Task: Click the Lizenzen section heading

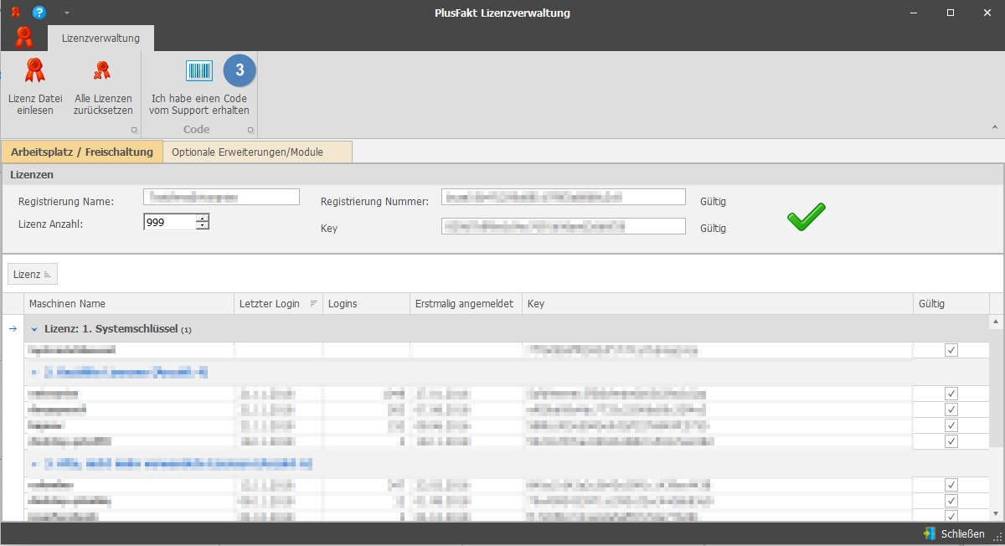Action: [x=32, y=175]
